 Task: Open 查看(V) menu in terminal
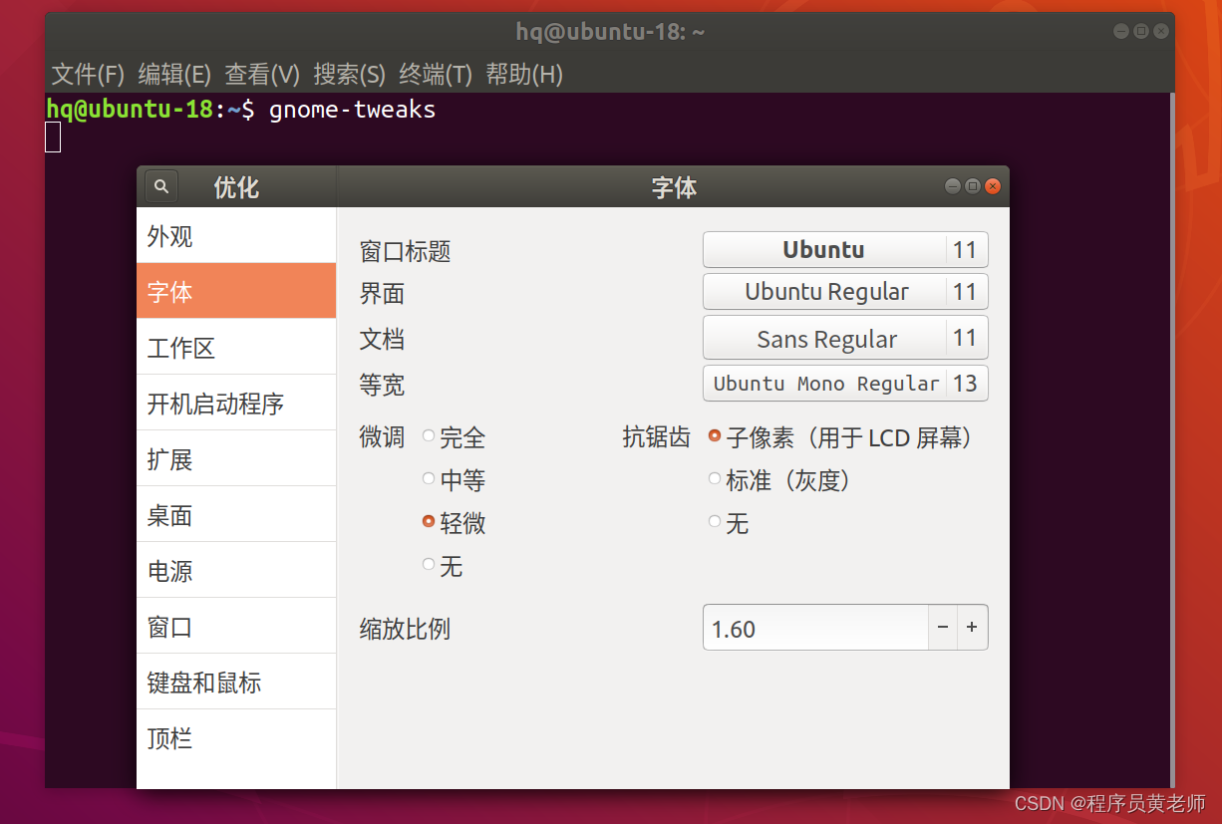[x=262, y=74]
